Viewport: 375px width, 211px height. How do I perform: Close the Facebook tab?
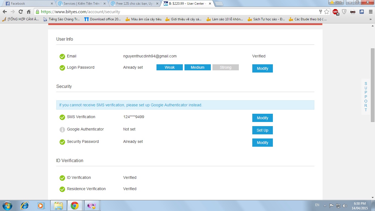pos(52,4)
